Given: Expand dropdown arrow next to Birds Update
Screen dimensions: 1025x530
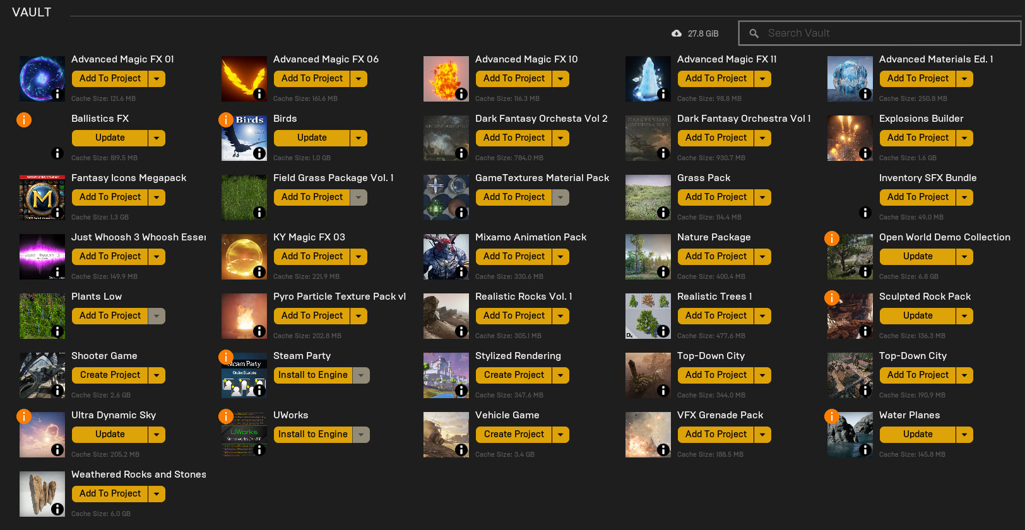Looking at the screenshot, I should (358, 138).
